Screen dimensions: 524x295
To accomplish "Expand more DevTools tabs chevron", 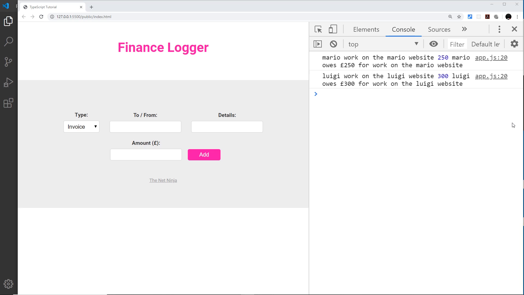I will 465,29.
